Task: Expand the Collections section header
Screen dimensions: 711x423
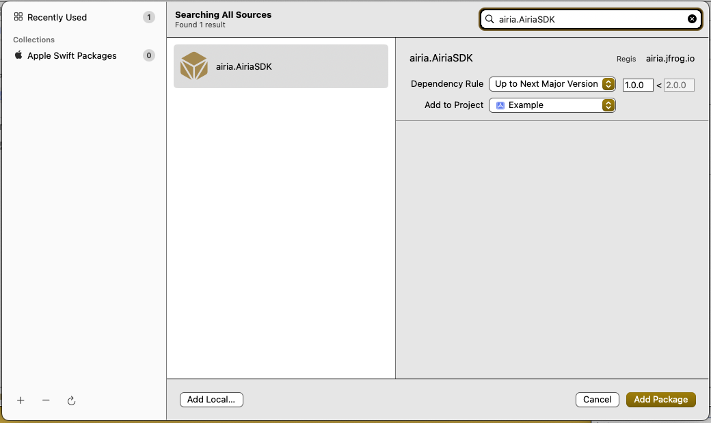Action: coord(33,40)
